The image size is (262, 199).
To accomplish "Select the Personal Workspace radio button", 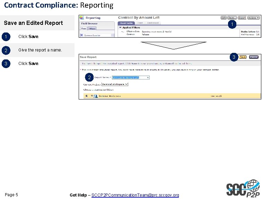I will tap(86, 96).
